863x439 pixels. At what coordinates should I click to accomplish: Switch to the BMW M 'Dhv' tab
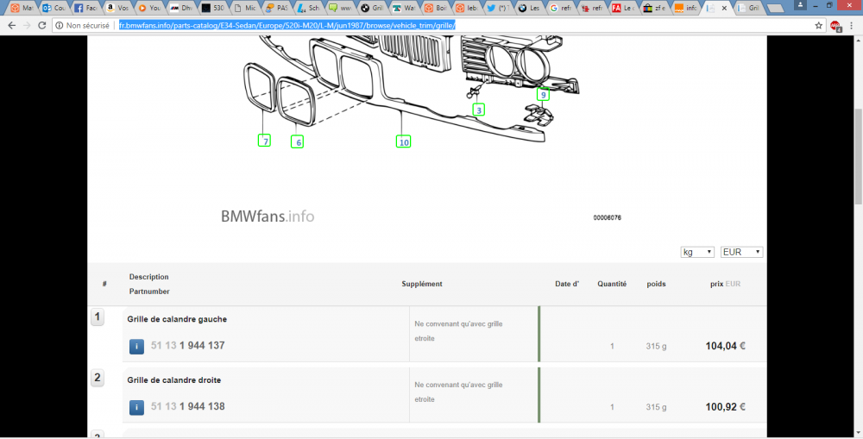click(181, 9)
